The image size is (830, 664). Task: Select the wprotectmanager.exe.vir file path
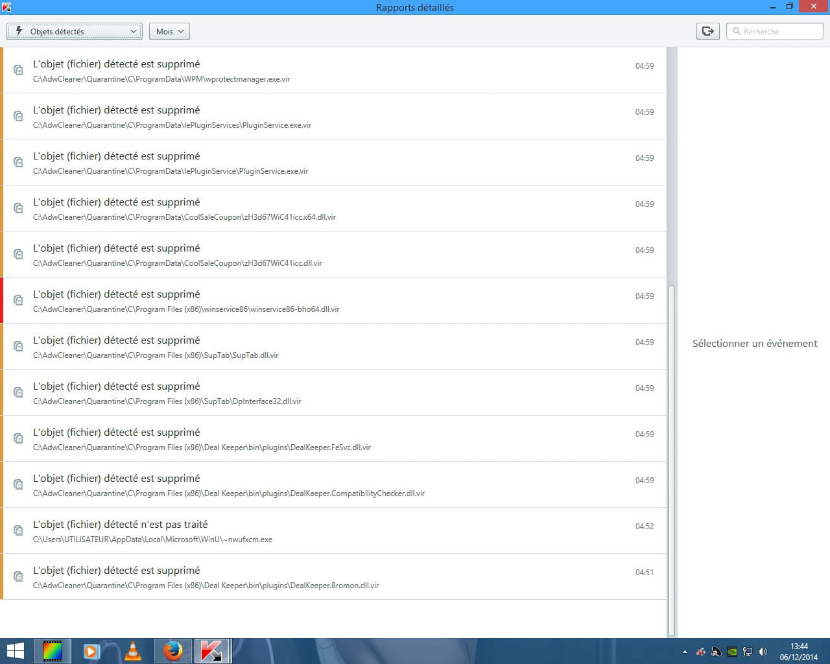click(161, 79)
